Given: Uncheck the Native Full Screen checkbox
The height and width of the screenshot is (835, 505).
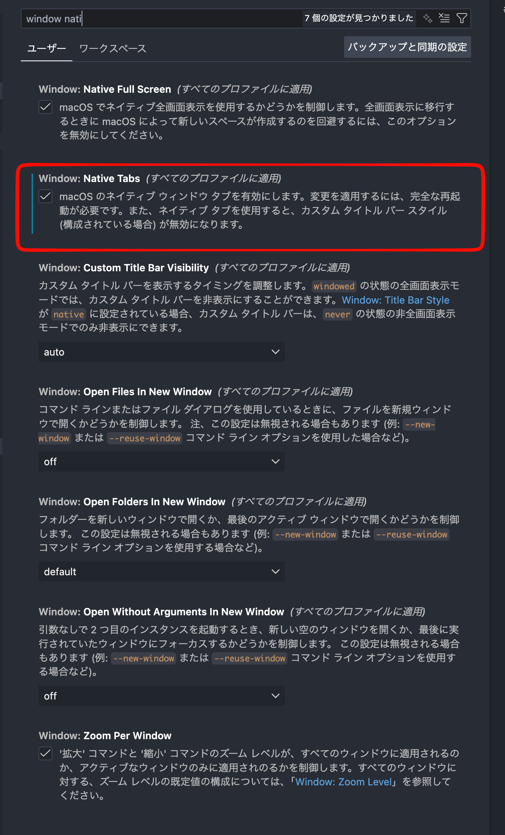Looking at the screenshot, I should tap(45, 107).
